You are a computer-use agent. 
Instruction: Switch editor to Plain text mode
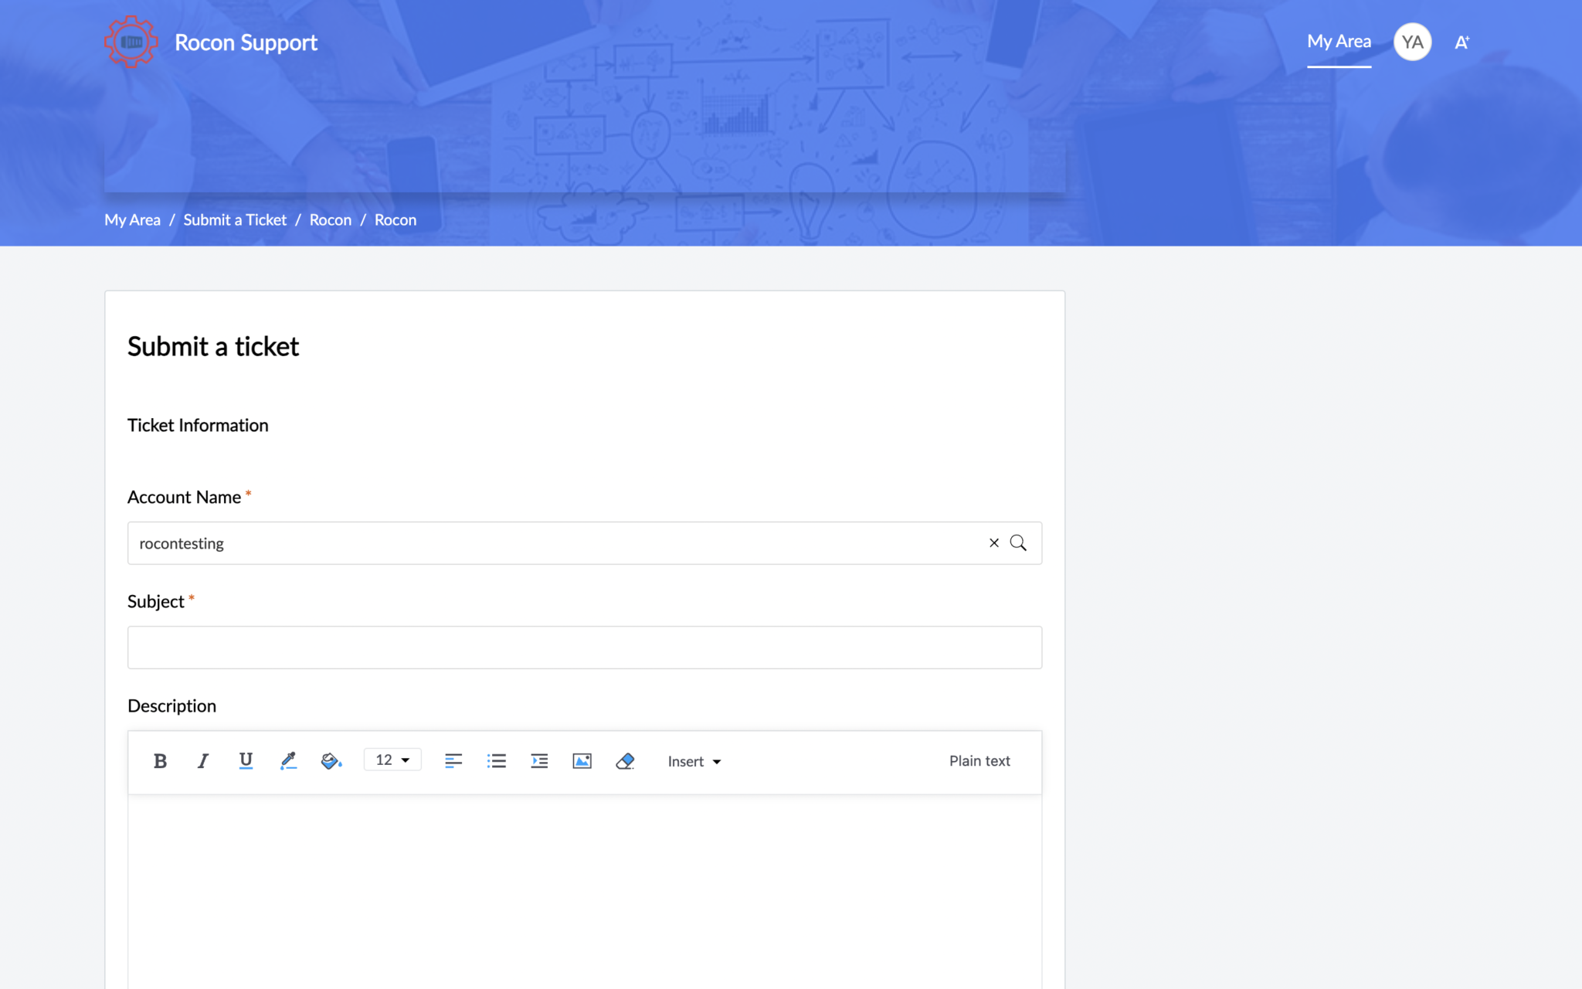click(979, 761)
